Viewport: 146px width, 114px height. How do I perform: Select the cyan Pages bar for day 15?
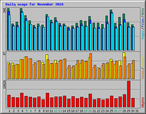pos(69,40)
